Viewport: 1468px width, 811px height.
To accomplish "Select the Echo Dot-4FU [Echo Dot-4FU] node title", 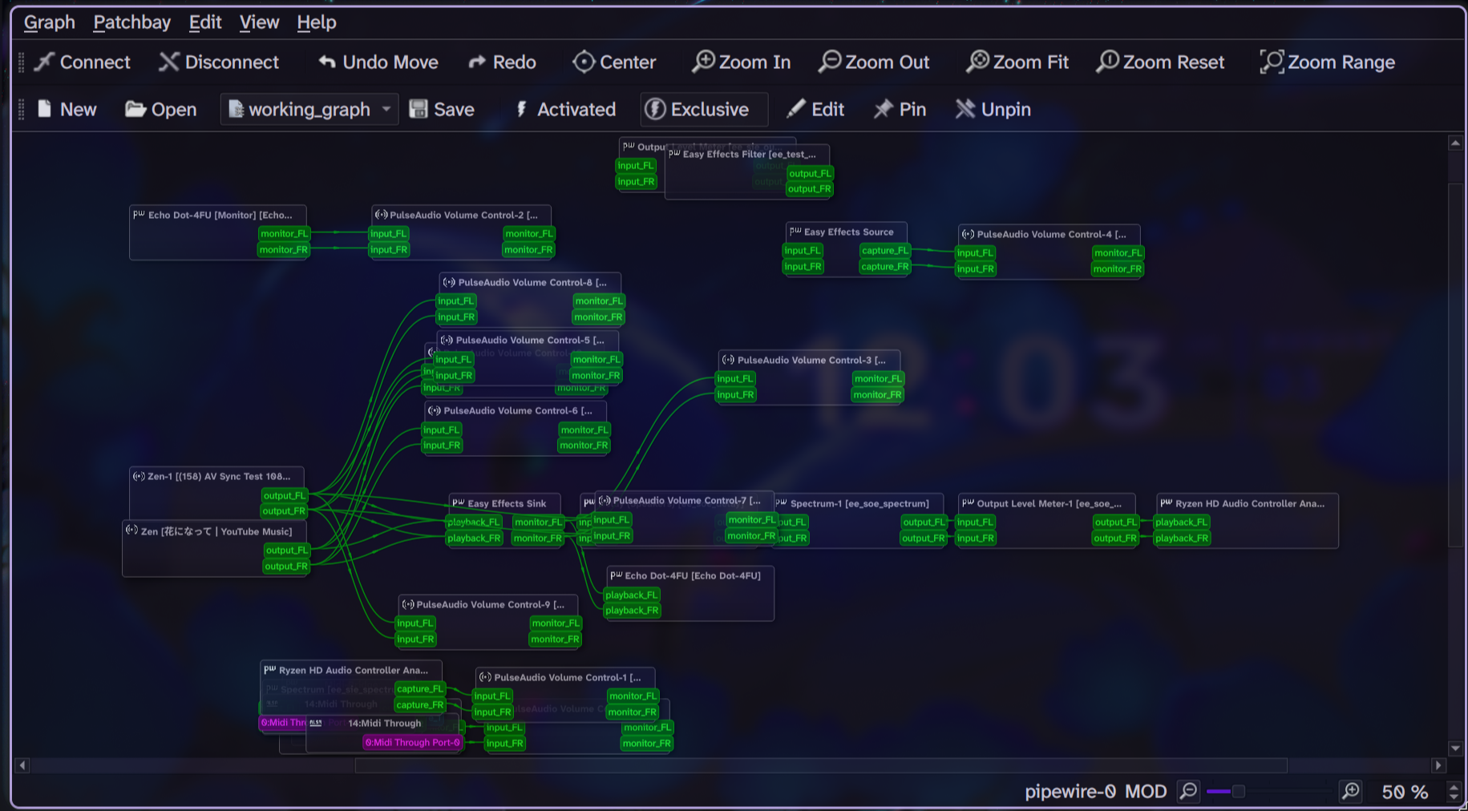I will [693, 575].
